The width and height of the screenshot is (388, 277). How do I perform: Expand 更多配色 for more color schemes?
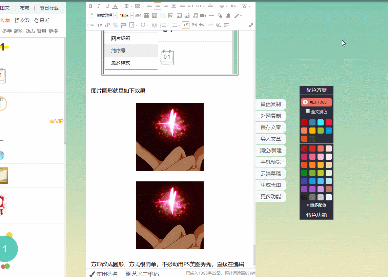click(x=316, y=205)
